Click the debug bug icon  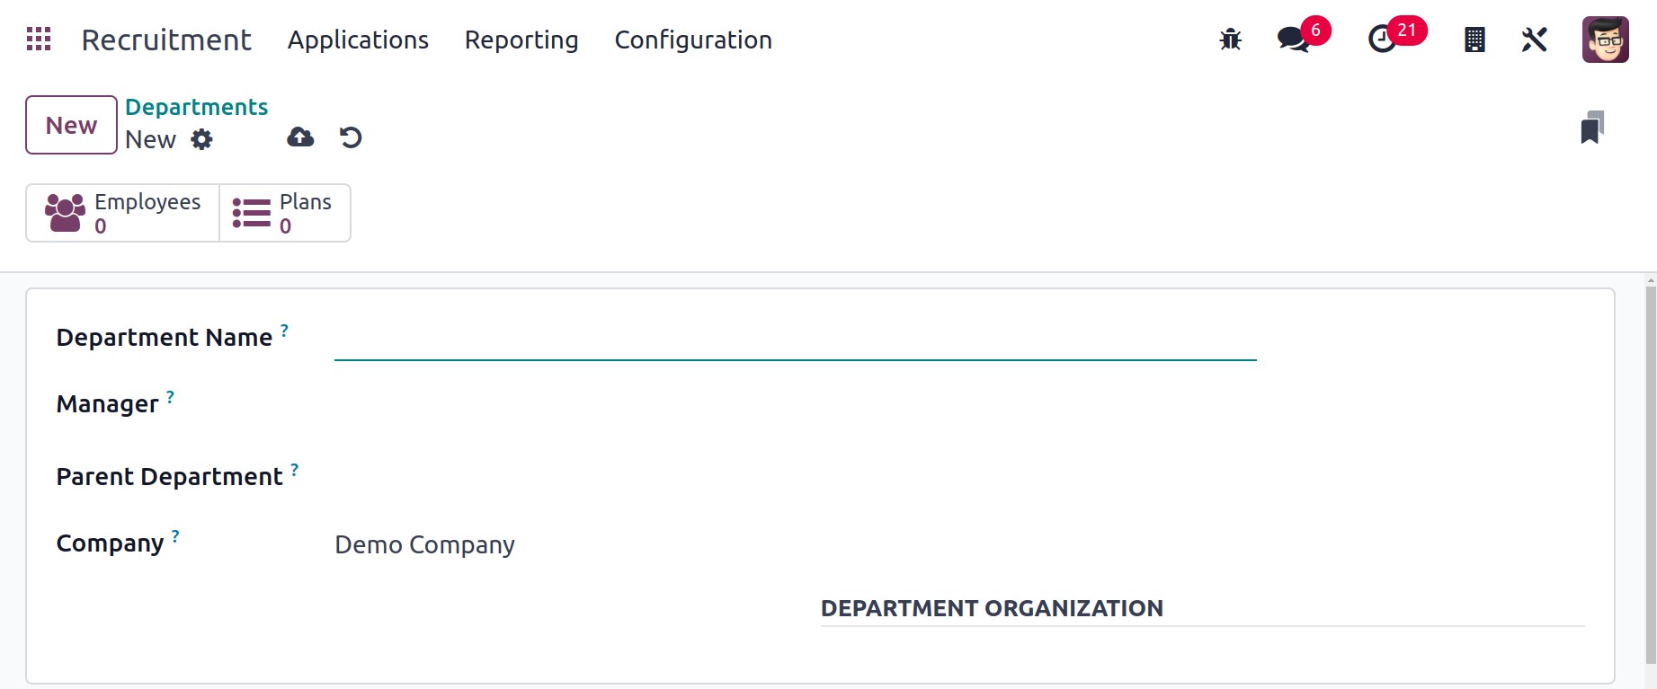point(1230,40)
